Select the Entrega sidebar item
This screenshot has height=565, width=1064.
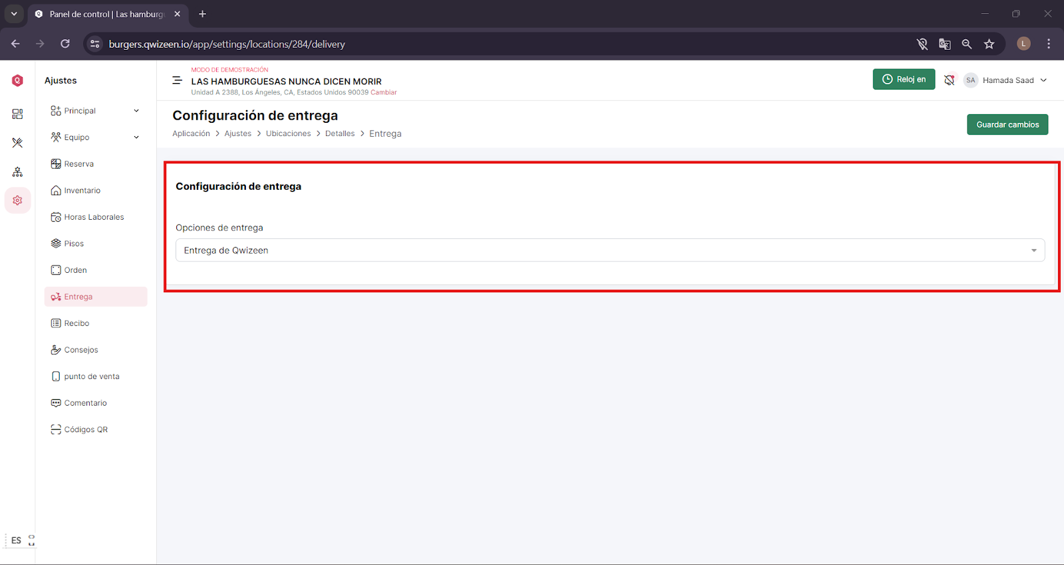coord(96,297)
